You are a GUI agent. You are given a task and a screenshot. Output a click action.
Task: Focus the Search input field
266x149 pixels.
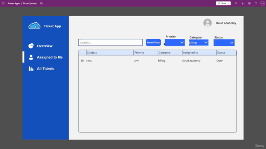point(111,42)
